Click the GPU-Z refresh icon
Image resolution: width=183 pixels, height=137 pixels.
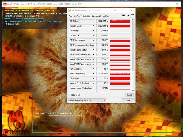[x=128, y=15]
